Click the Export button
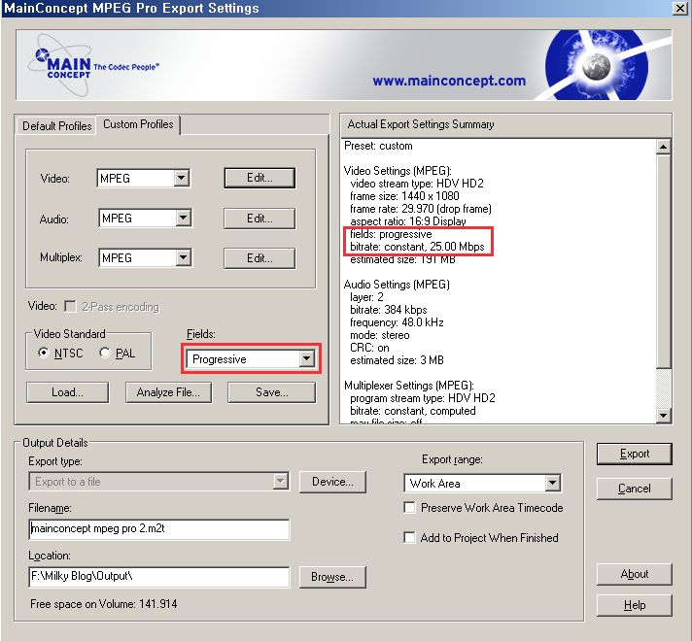 click(635, 454)
